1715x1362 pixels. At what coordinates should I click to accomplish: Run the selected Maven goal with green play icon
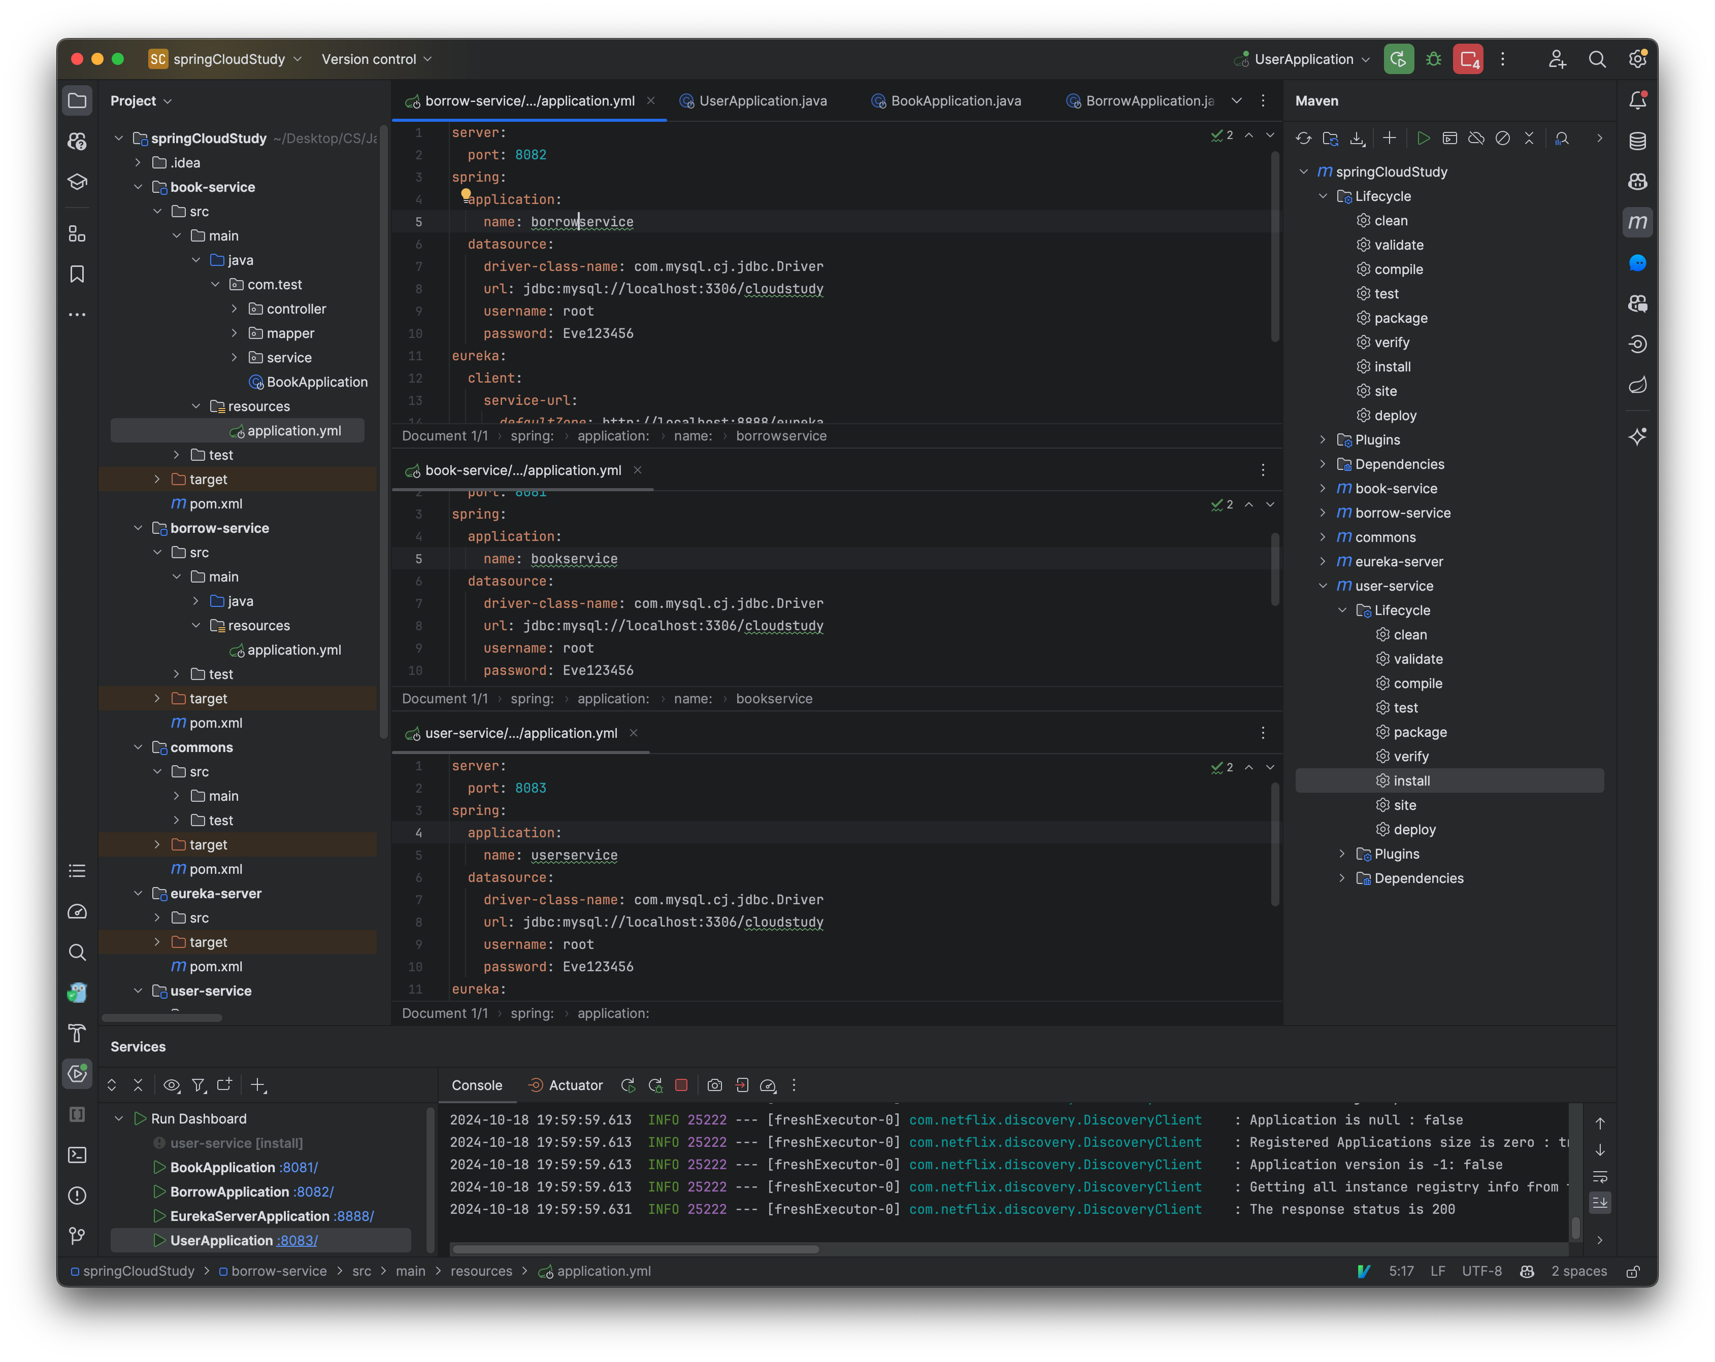(1424, 138)
